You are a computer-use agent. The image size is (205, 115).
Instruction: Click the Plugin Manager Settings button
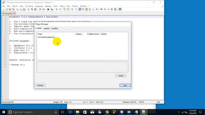(40, 85)
